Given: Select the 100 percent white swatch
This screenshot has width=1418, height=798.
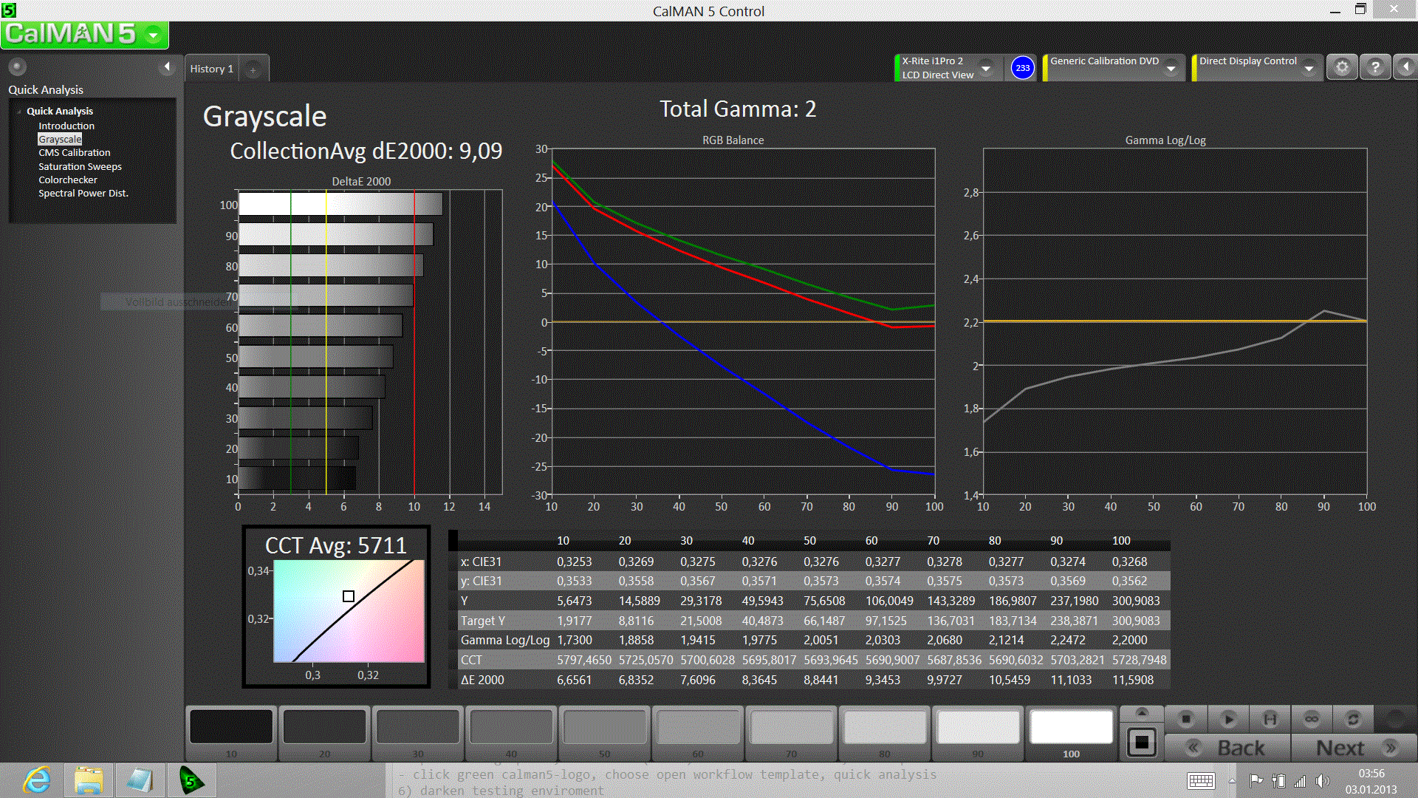Looking at the screenshot, I should pos(1071,728).
